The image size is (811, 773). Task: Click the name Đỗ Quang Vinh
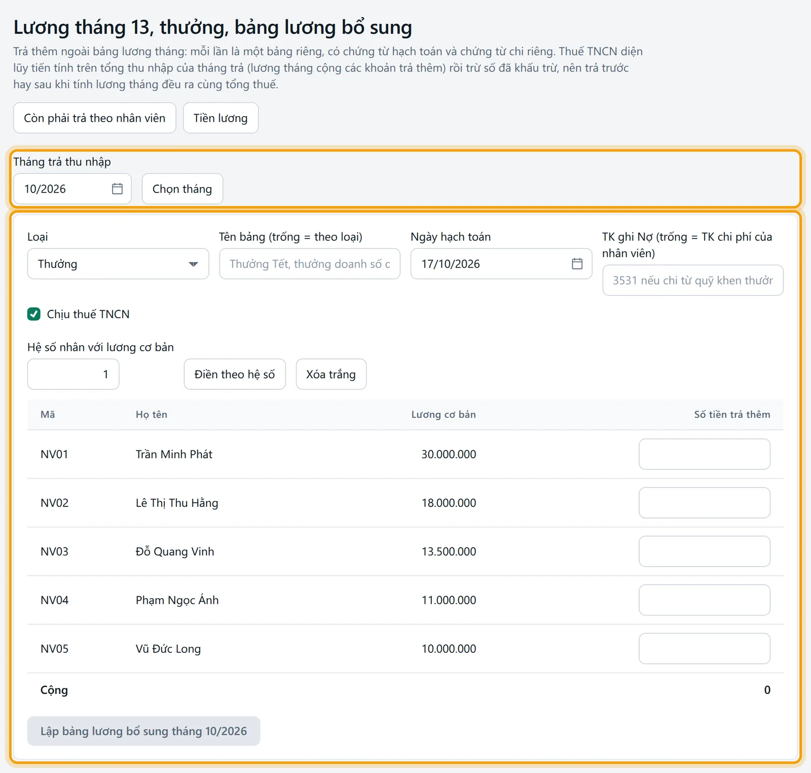175,551
